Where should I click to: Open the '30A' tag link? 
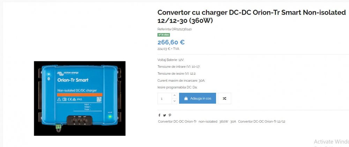pyautogui.click(x=233, y=122)
